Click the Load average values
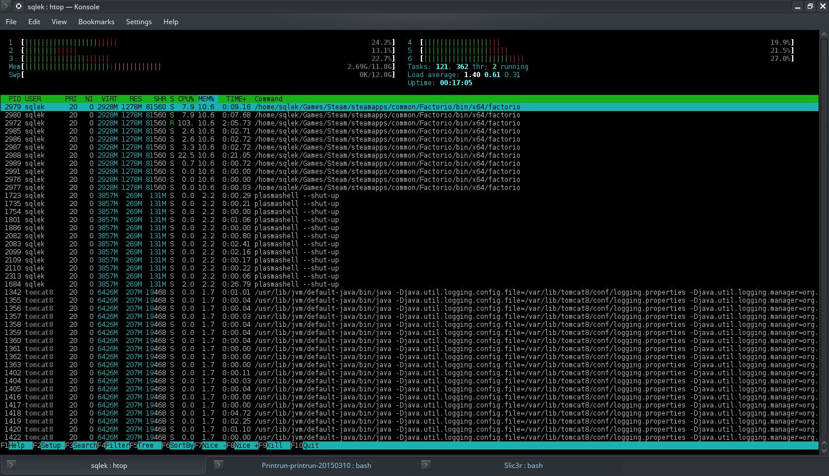 click(492, 75)
